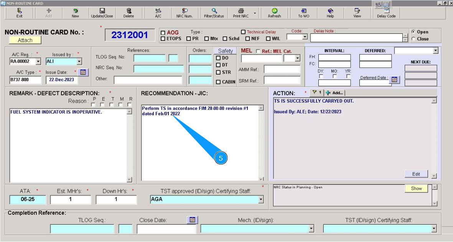Open the MEL Cat. dropdown
The image size is (453, 242).
tap(298, 58)
